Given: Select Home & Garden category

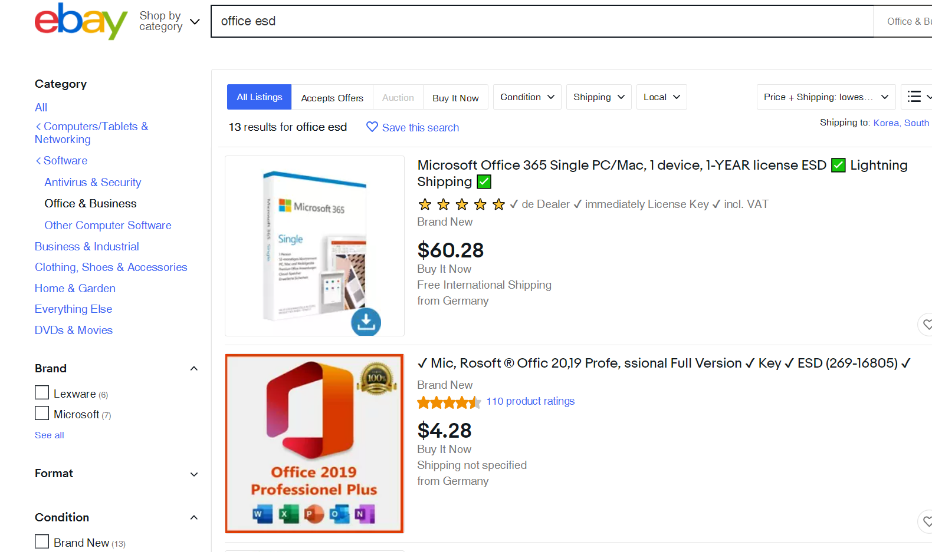Looking at the screenshot, I should point(75,288).
